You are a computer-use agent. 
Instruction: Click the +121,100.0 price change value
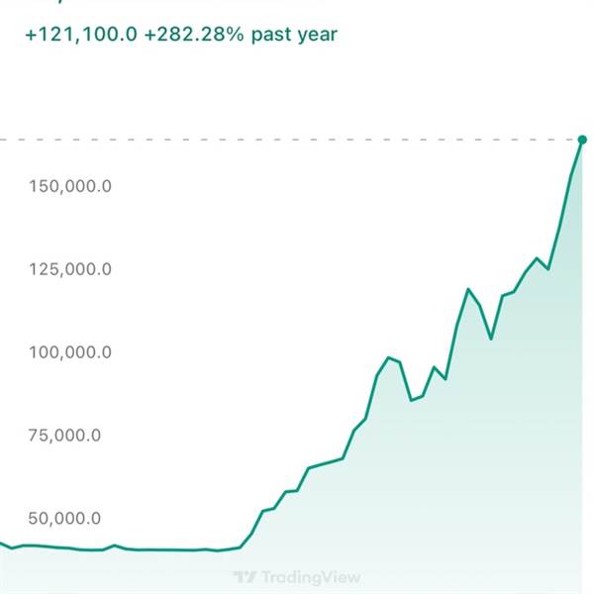pos(80,35)
